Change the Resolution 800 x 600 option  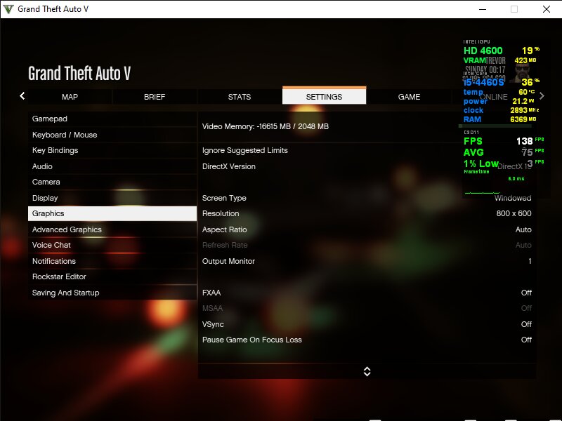pos(367,213)
